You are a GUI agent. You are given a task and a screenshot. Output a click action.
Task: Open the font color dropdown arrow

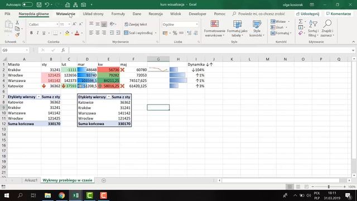82,33
